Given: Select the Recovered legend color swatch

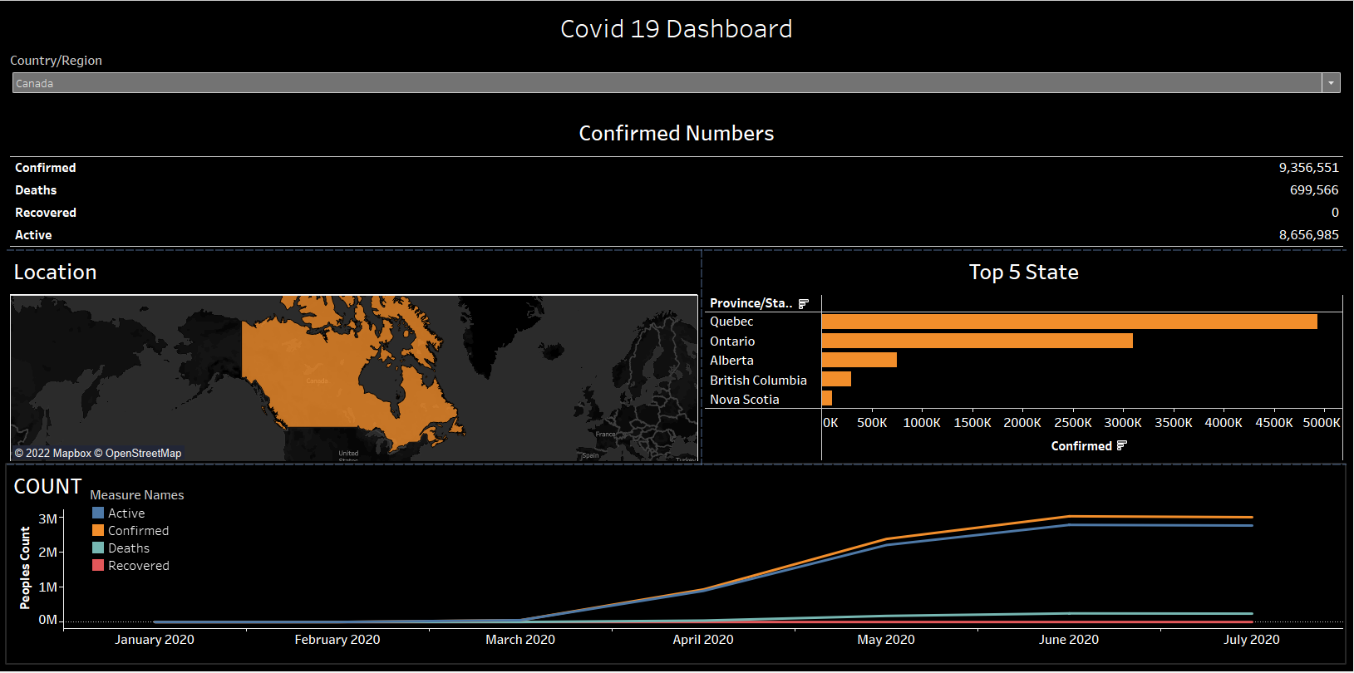Looking at the screenshot, I should pos(98,566).
